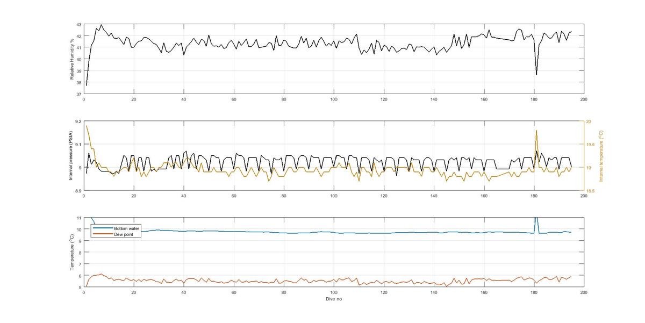Viewport: 645px width, 323px height.
Task: Click the 11 tick on bottom plot y-axis
Action: point(78,218)
